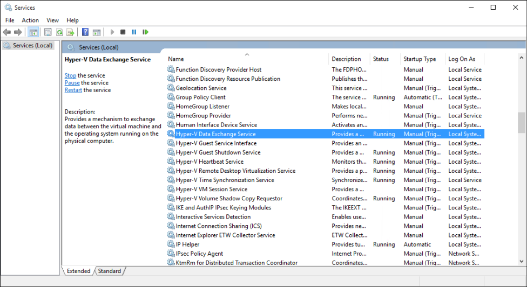Open Properties via toolbar icon
Image resolution: width=527 pixels, height=287 pixels.
(x=48, y=32)
